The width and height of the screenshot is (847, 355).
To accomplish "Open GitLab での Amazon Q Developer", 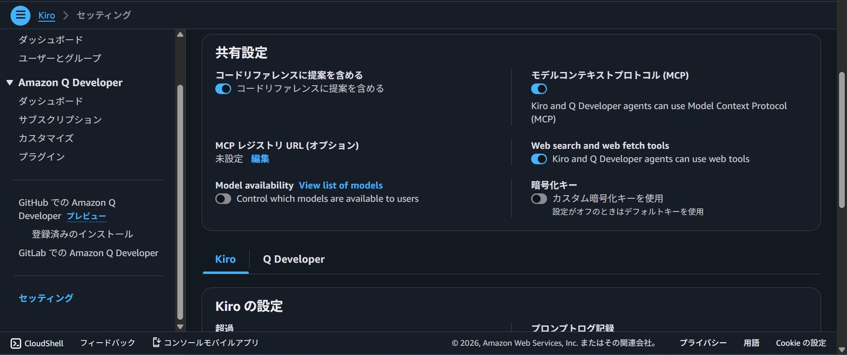I will click(88, 253).
